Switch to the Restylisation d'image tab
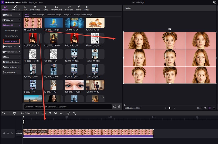Viewport: 218px width, 144px height. point(83,15)
